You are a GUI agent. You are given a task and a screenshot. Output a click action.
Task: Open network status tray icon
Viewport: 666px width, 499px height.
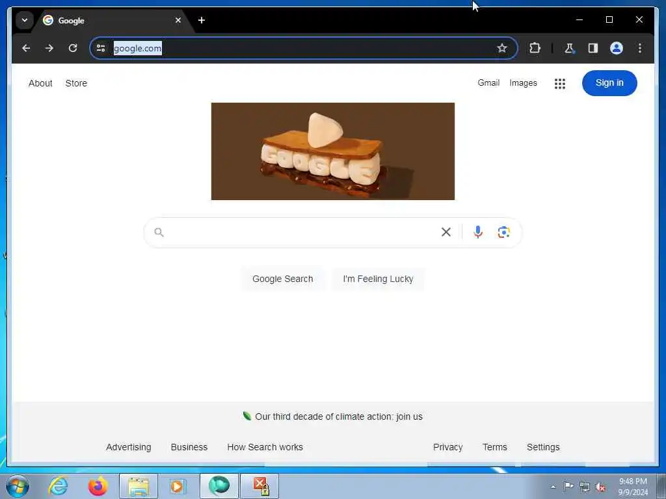pyautogui.click(x=585, y=487)
